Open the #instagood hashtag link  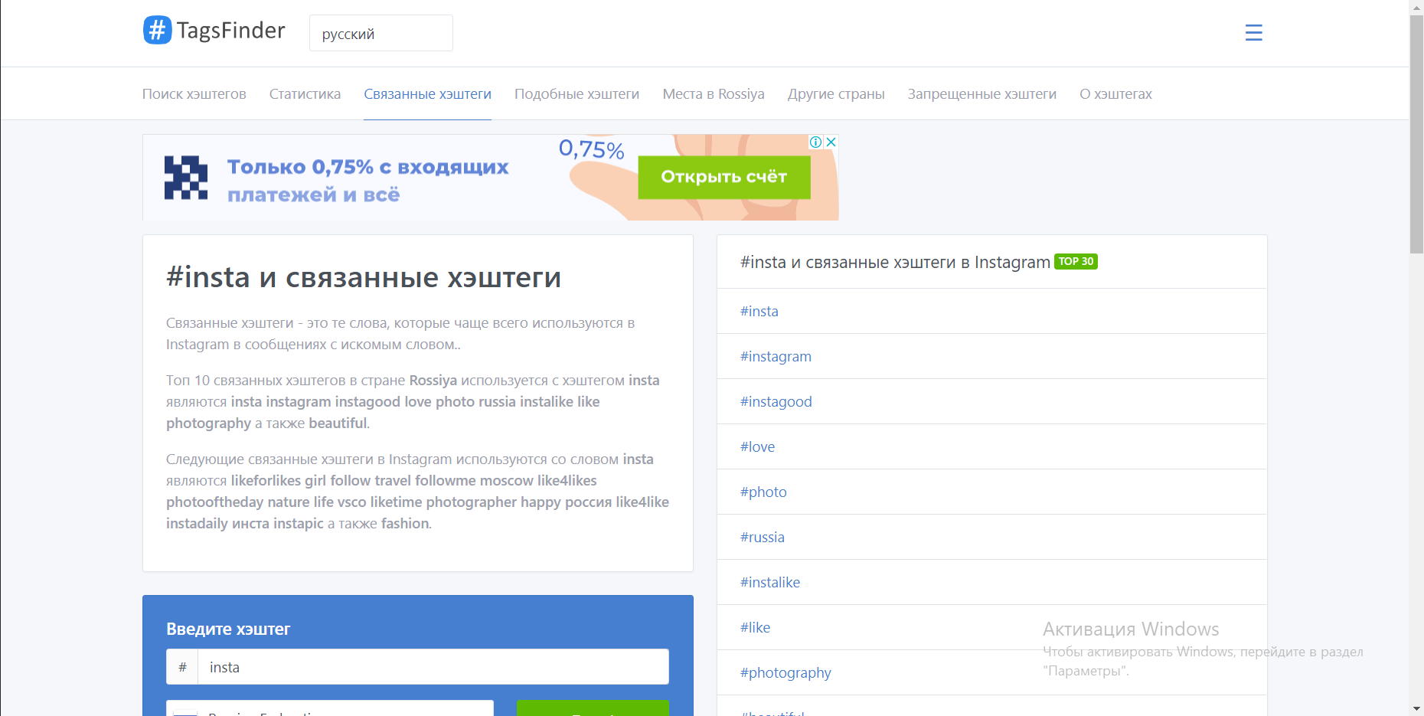pyautogui.click(x=776, y=401)
